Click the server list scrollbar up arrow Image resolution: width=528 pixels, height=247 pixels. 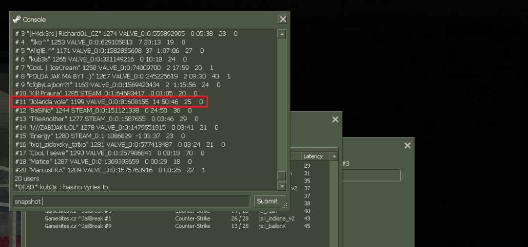(x=334, y=156)
